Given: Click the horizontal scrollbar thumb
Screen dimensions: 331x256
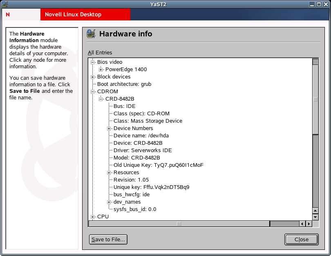Looking at the screenshot, I should [x=179, y=224].
